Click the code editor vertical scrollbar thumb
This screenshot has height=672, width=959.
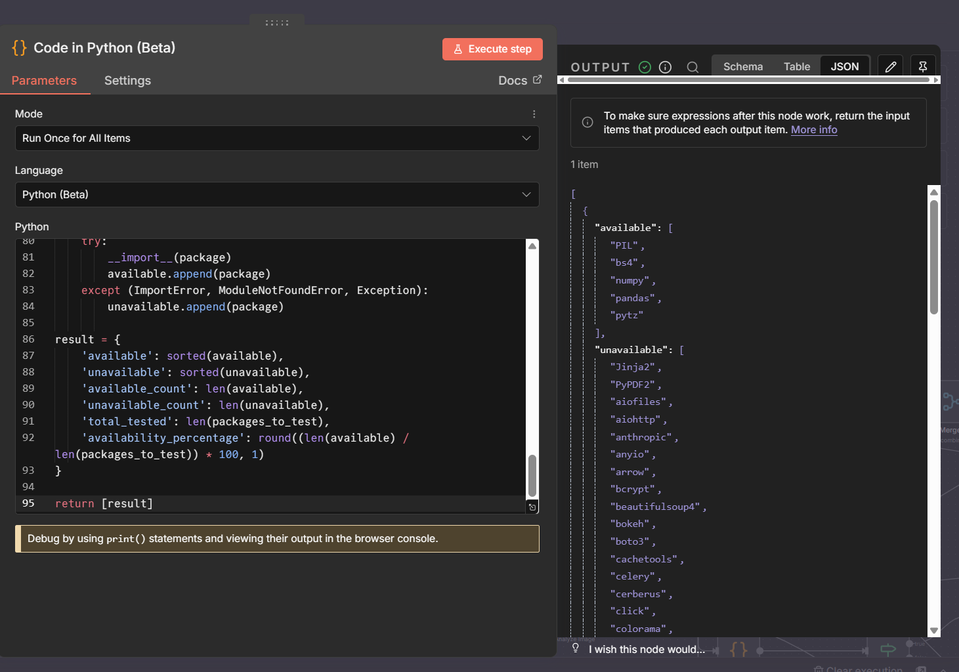532,476
